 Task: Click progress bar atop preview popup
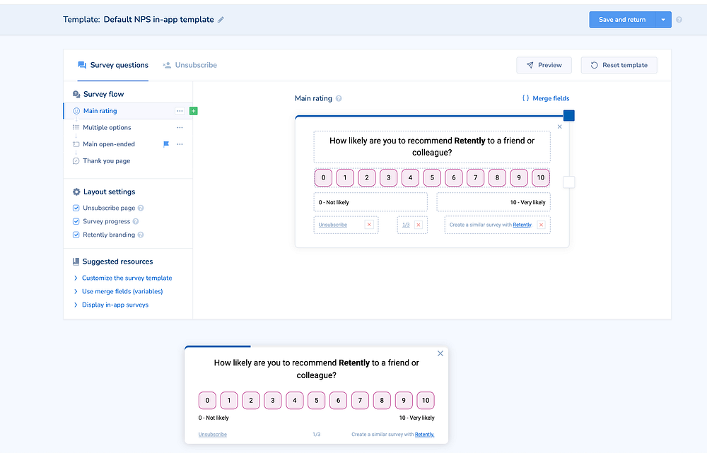click(x=218, y=346)
